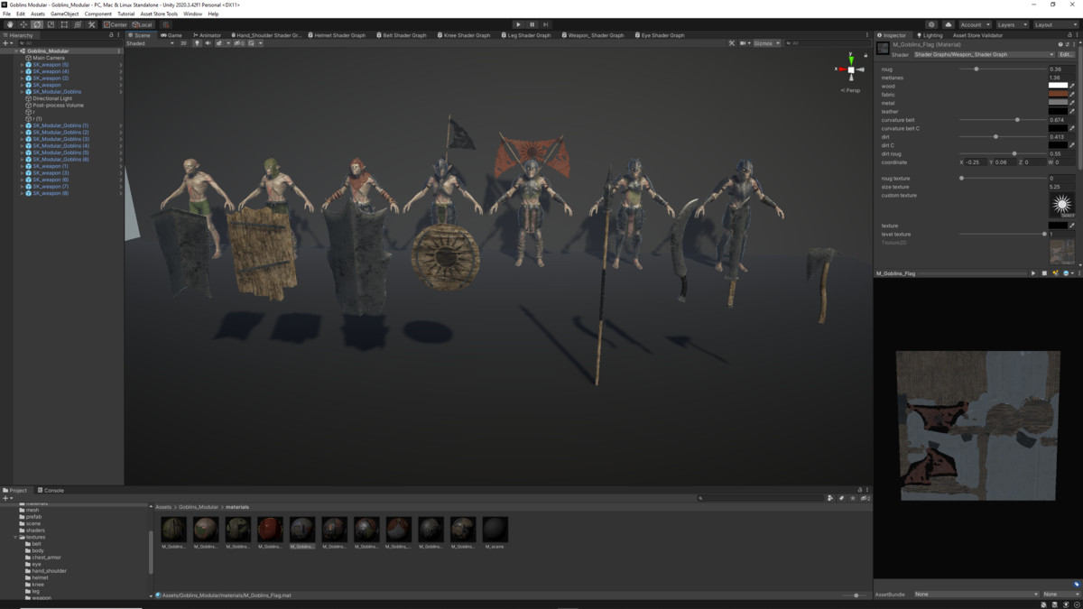
Task: Click the Project create plus button
Action: 7,498
